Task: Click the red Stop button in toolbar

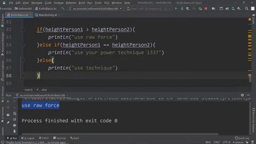Action: tap(206, 8)
